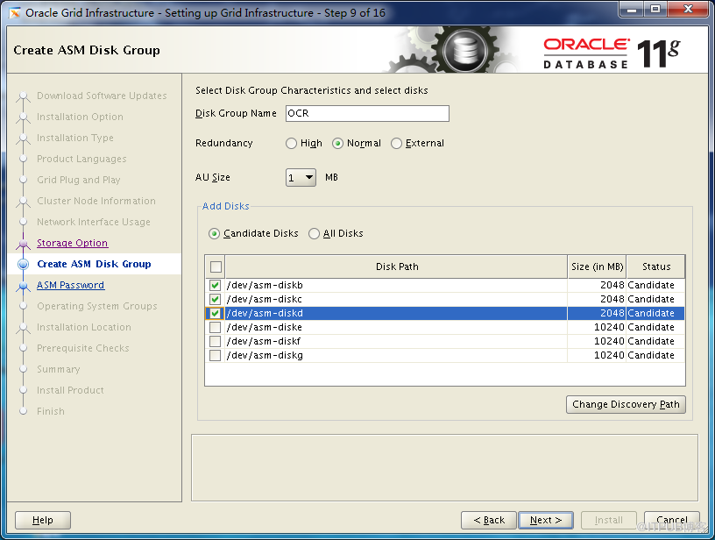Viewport: 715px width, 540px height.
Task: Select the /dev/asm-diskg table row
Action: click(394, 355)
